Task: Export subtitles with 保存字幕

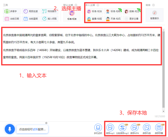Action: 159,129
